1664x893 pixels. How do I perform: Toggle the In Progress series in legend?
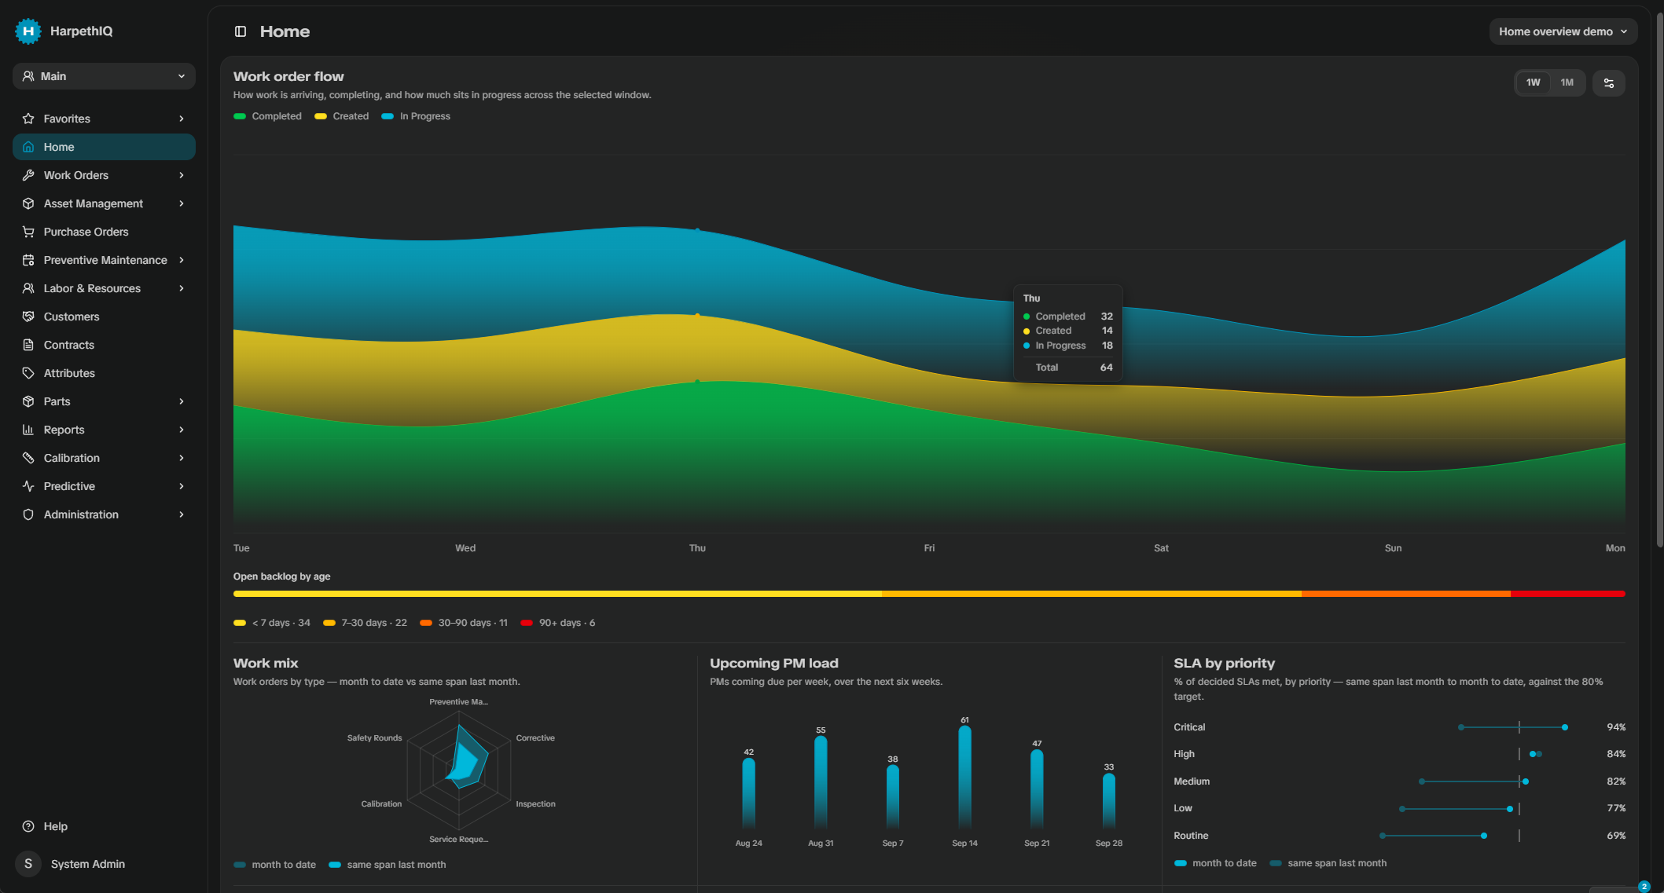416,116
